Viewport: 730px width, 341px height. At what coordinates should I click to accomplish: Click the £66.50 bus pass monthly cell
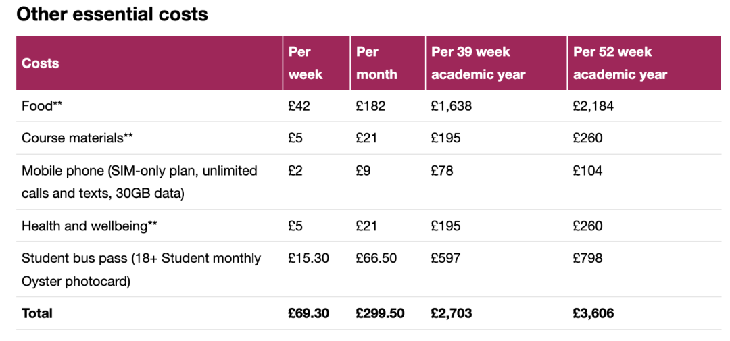(x=376, y=258)
